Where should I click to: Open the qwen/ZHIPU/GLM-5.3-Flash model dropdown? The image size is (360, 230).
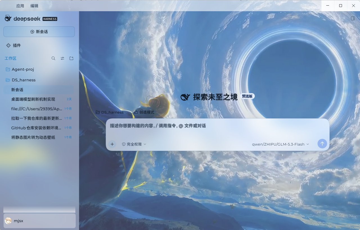point(280,144)
